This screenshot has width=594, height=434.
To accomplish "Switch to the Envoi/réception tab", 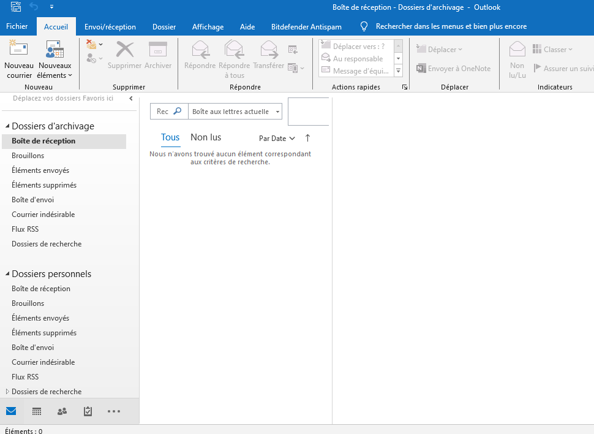I will pos(110,26).
